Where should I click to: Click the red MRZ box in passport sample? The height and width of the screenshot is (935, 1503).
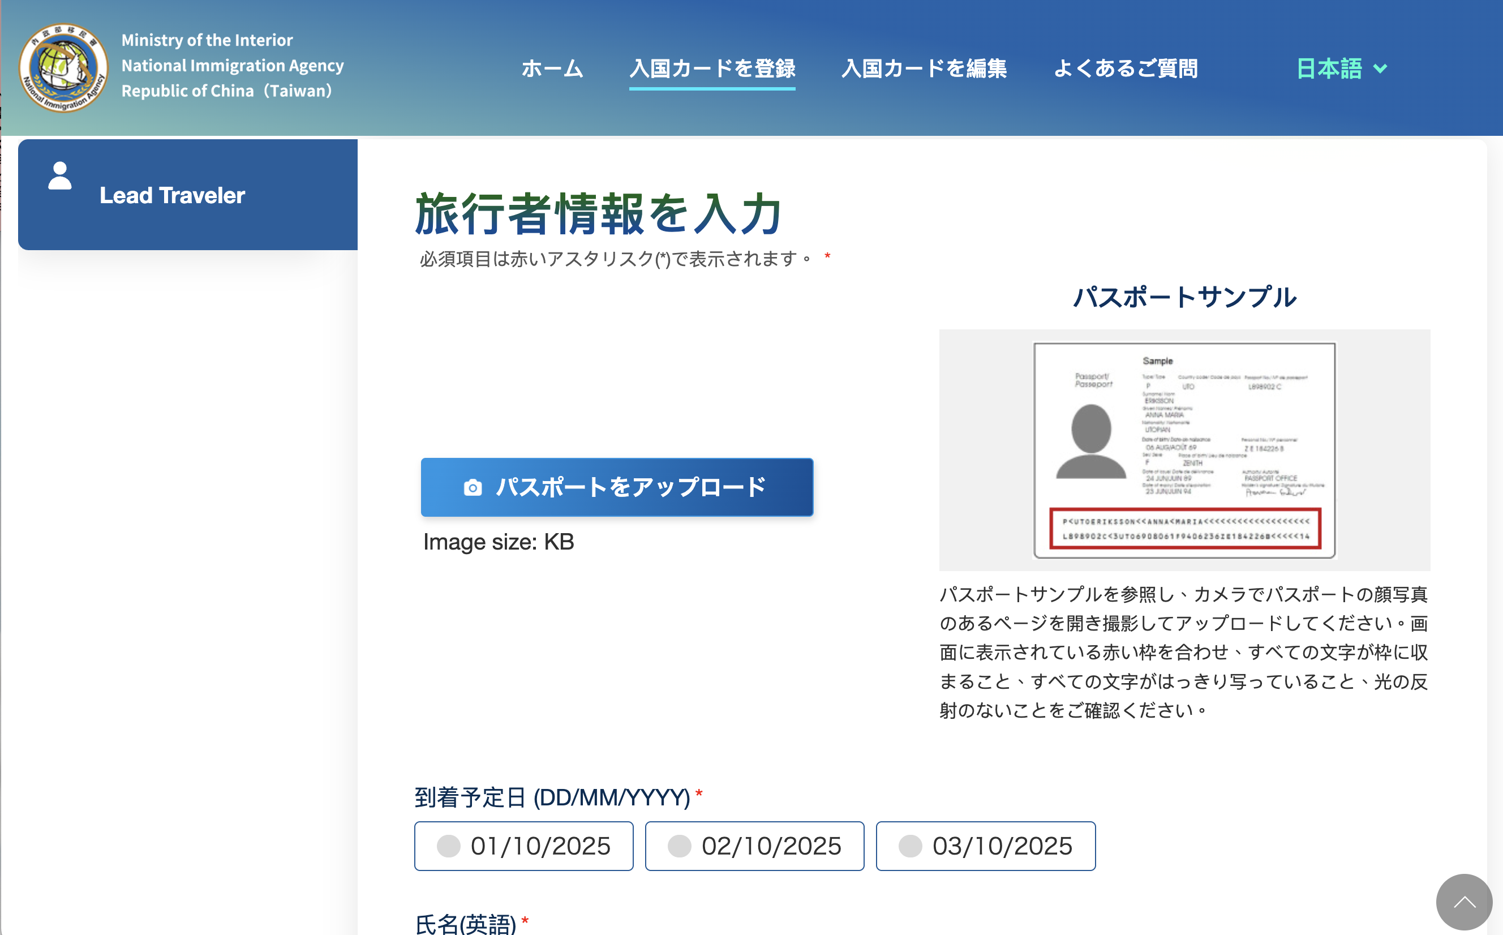(1185, 529)
